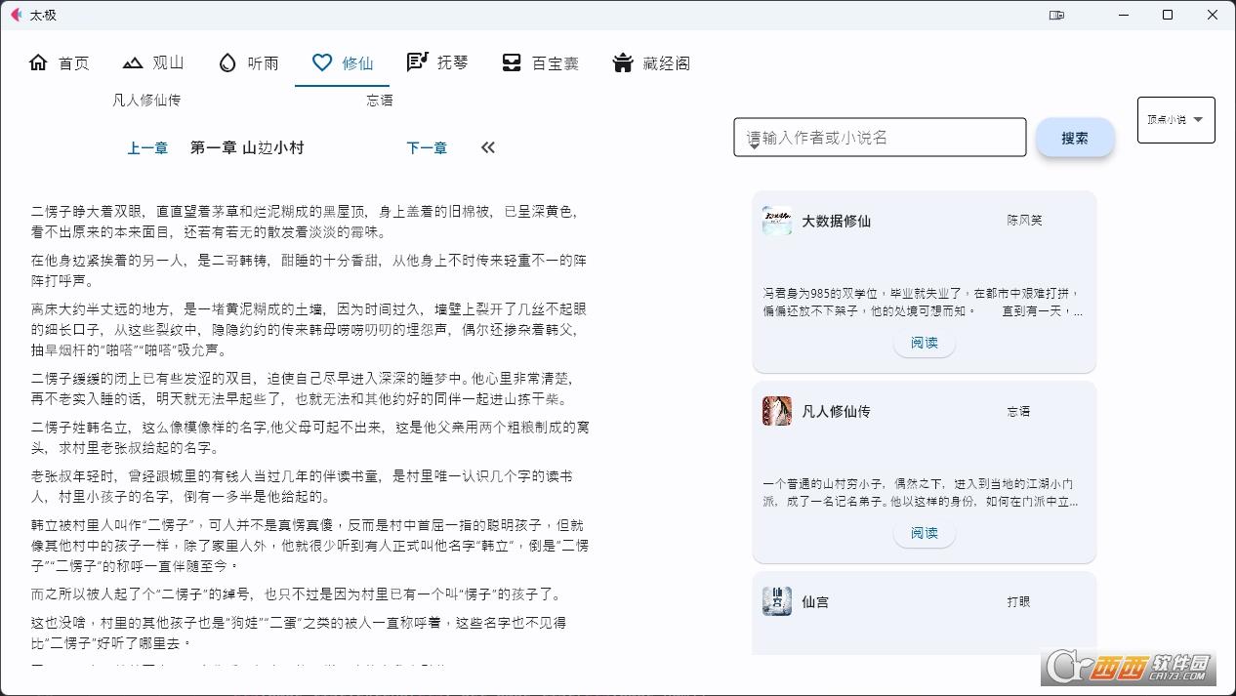The image size is (1236, 696).
Task: Click the 凡人修仙传 description text
Action: [x=921, y=492]
